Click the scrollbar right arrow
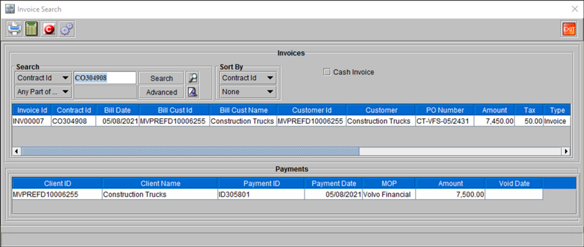 coord(566,151)
